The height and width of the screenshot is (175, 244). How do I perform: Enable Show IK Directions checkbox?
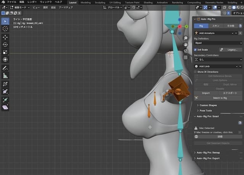[x=196, y=72]
